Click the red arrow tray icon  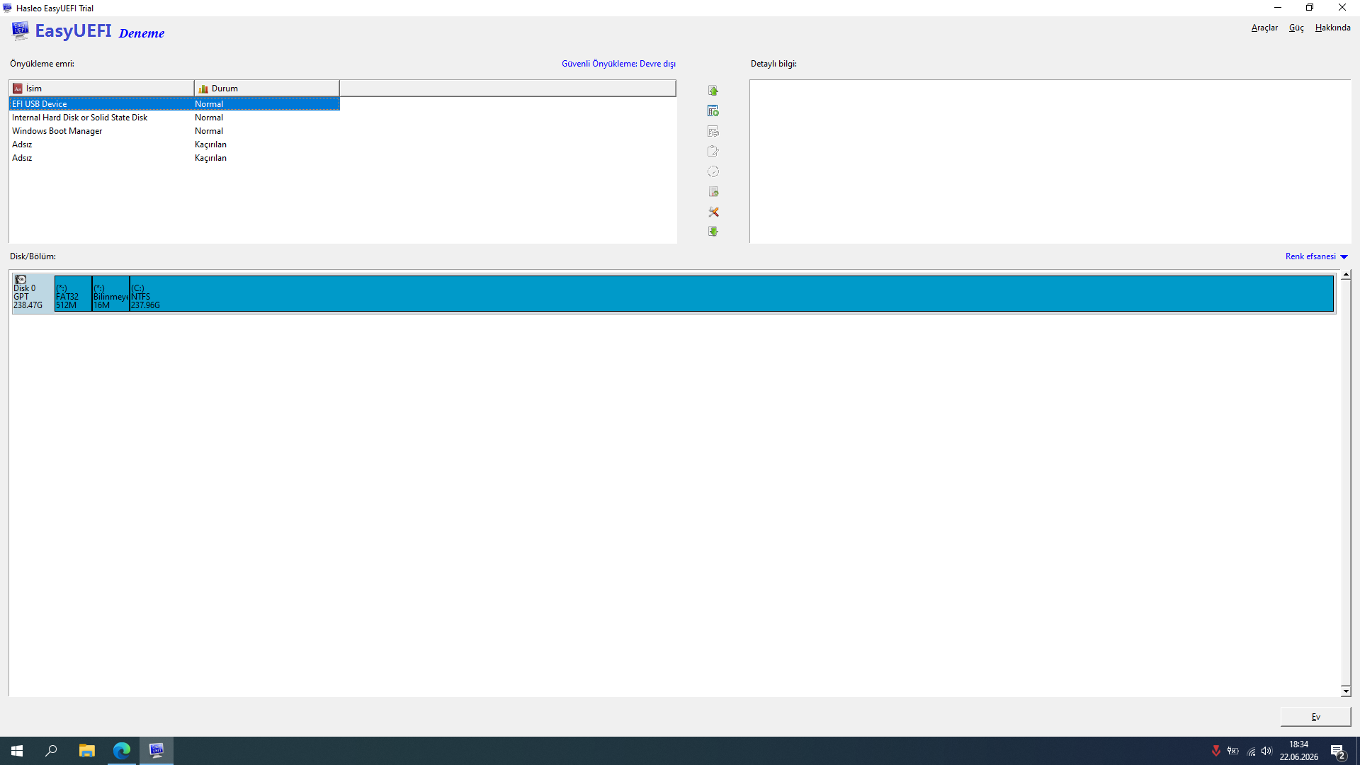coord(1215,751)
